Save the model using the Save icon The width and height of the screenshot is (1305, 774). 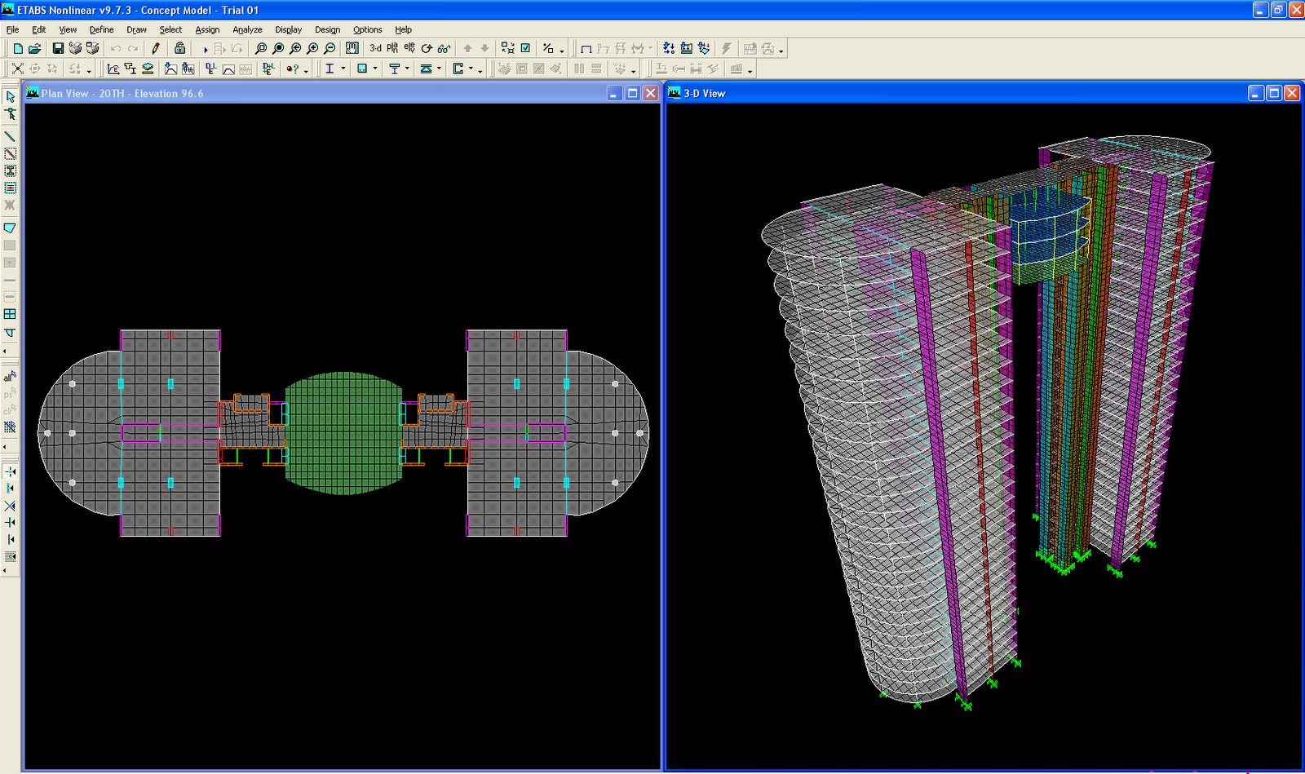click(57, 48)
